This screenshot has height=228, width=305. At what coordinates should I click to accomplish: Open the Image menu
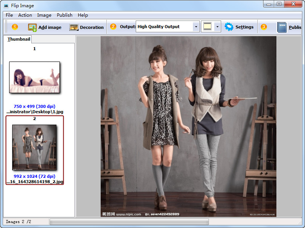[x=44, y=15]
